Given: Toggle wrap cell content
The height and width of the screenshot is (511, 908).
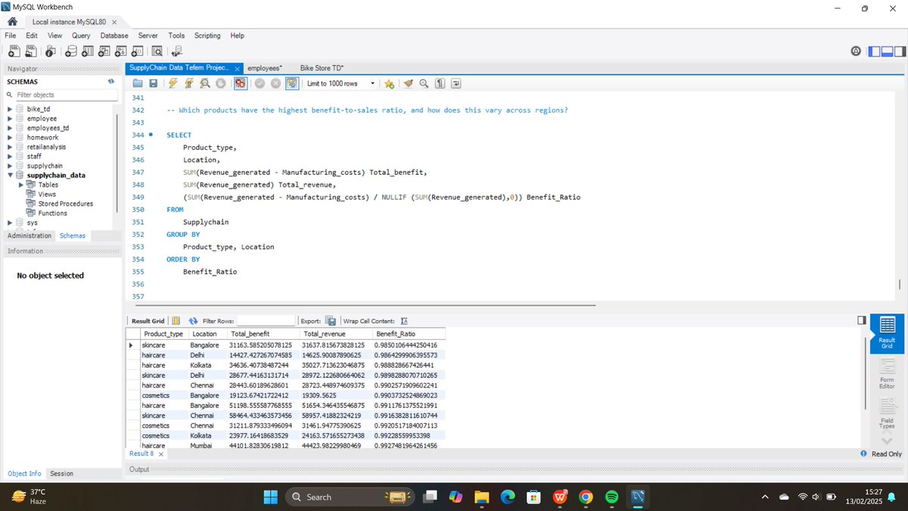Looking at the screenshot, I should (x=404, y=321).
